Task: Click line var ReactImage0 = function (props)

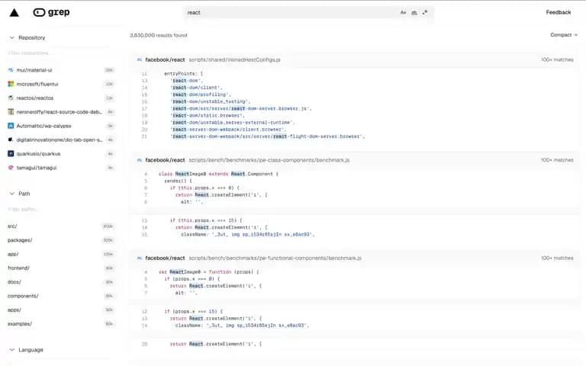Action: click(208, 272)
